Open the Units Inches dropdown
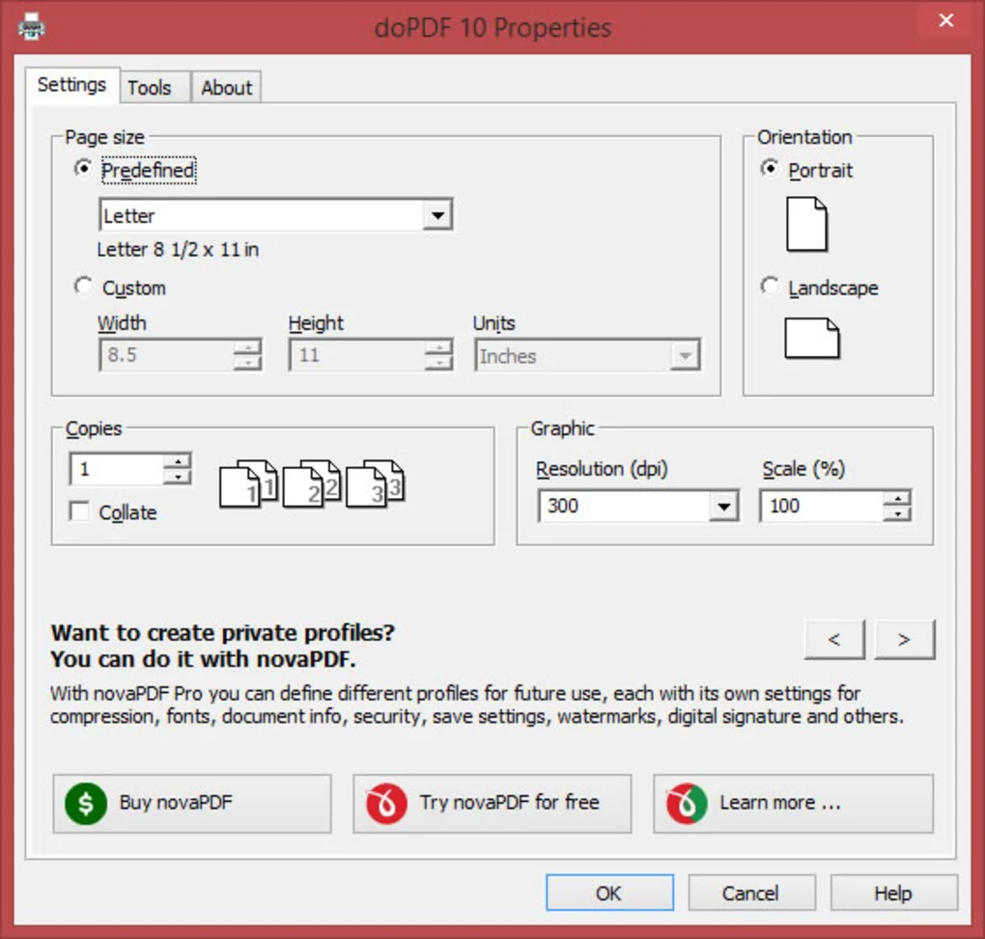 click(x=685, y=356)
